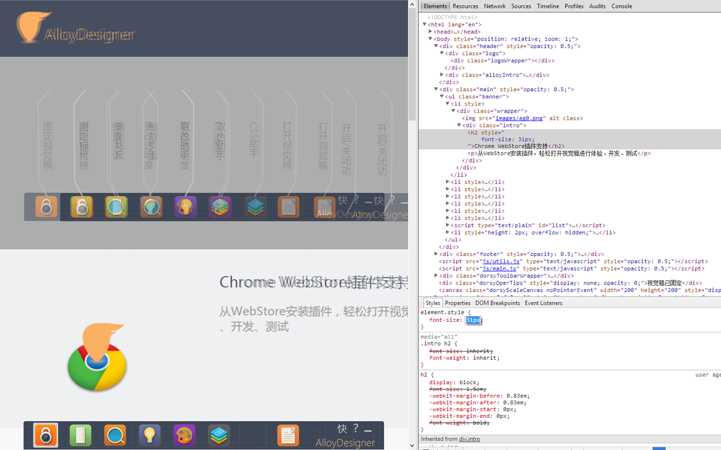Activate the magnifier tool in the bottom toolbar

[x=115, y=435]
